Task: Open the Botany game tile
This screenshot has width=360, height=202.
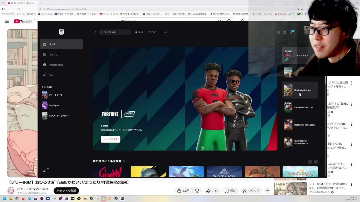Action: pos(224,172)
